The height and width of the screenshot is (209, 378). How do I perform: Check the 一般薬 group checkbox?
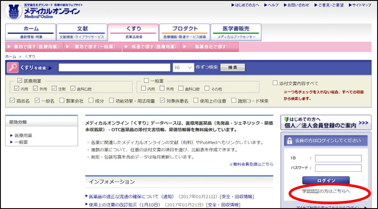pyautogui.click(x=146, y=81)
